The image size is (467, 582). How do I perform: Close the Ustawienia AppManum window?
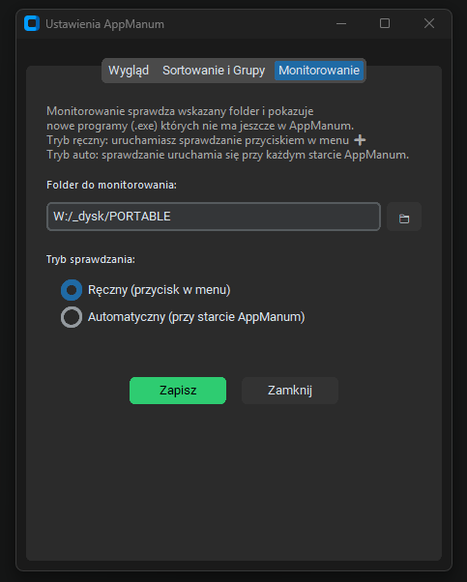click(x=429, y=23)
